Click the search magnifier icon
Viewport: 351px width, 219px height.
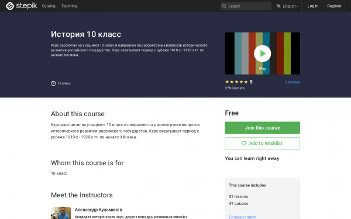pos(224,6)
